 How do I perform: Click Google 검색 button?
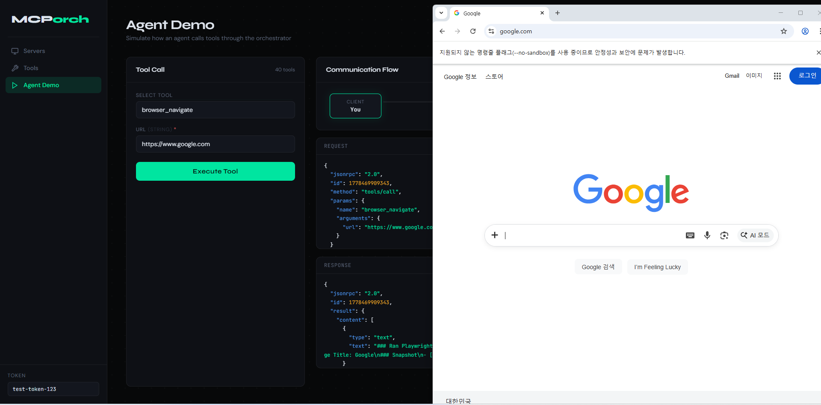pyautogui.click(x=598, y=267)
